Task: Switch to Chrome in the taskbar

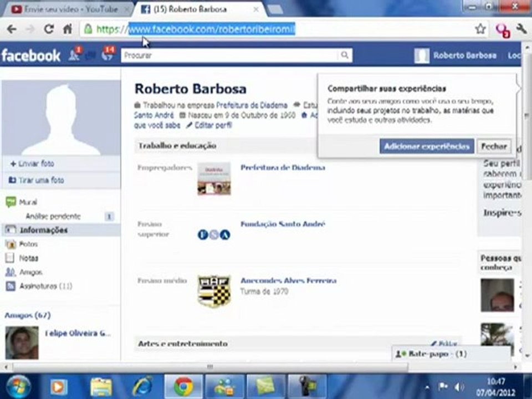Action: [183, 386]
